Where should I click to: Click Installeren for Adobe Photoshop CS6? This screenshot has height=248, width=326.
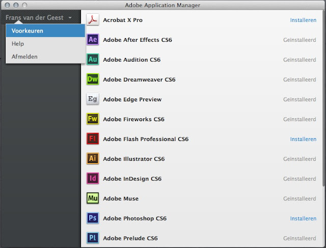[303, 218]
